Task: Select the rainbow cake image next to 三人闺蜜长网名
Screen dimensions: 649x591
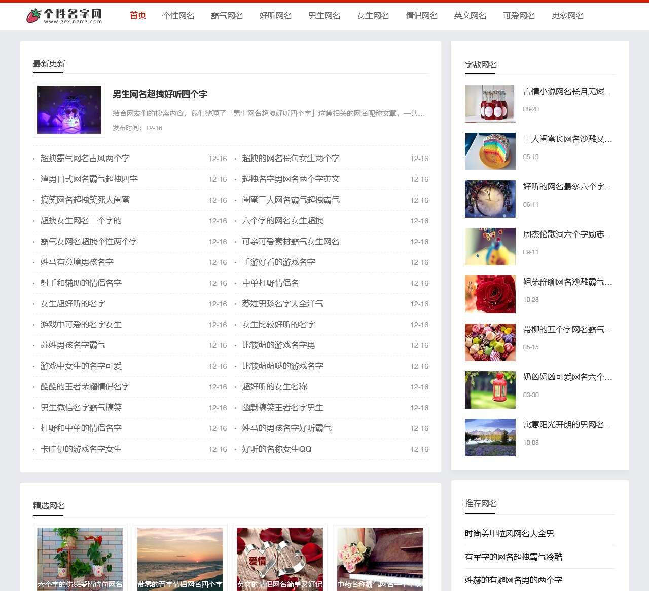Action: tap(490, 151)
